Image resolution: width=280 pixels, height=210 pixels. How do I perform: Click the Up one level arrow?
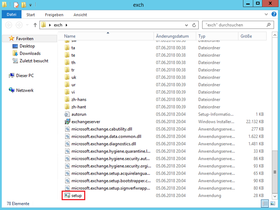[x=35, y=25]
